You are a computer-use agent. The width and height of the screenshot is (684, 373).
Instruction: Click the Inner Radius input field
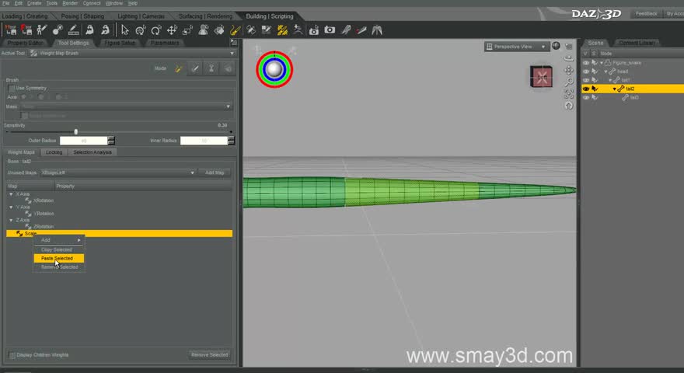click(x=204, y=141)
